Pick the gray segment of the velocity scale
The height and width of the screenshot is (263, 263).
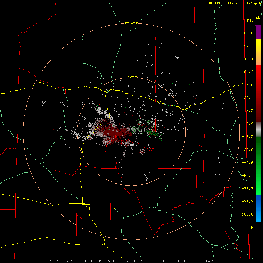[258, 130]
